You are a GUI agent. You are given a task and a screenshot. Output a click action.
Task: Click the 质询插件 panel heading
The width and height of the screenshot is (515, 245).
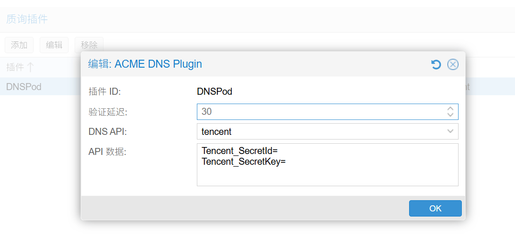click(27, 19)
